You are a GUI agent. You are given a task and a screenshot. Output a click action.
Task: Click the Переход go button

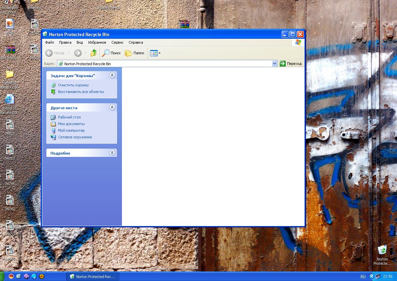click(x=291, y=64)
